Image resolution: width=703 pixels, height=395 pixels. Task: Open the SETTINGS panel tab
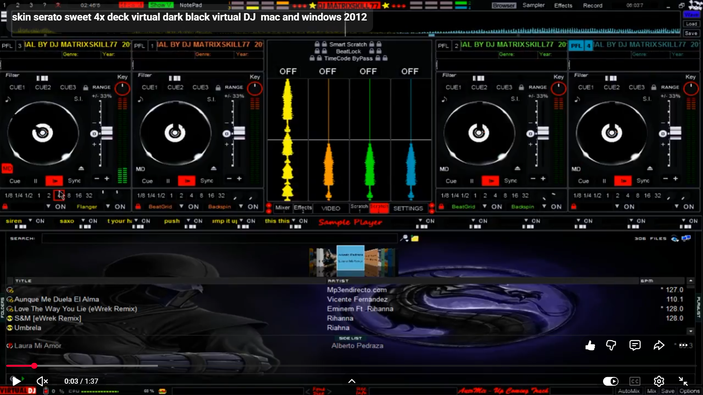point(408,208)
